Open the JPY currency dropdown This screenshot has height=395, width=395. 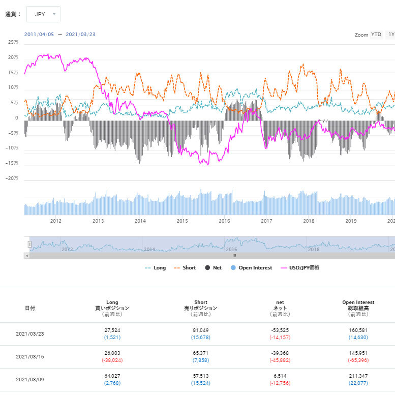pyautogui.click(x=43, y=14)
